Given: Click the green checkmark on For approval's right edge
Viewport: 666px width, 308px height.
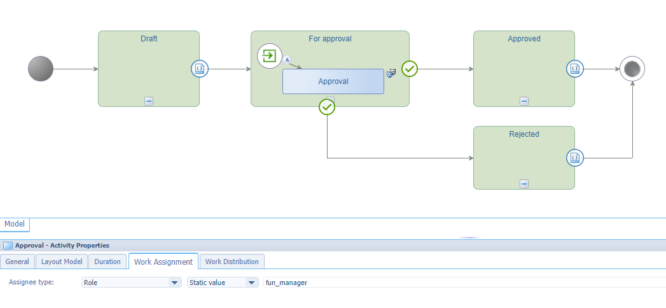Looking at the screenshot, I should pyautogui.click(x=410, y=69).
